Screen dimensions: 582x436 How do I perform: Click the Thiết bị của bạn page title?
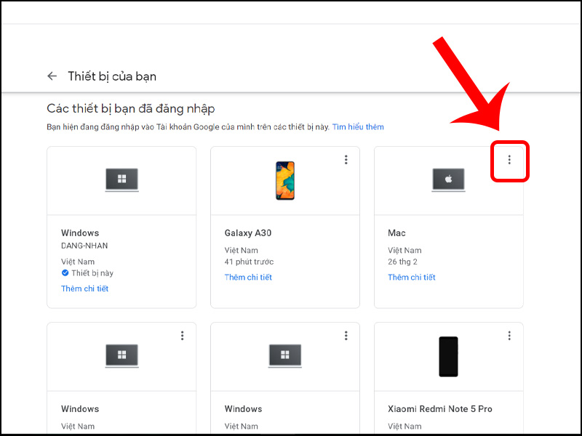pos(112,76)
